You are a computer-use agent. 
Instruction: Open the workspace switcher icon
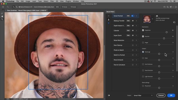click(171, 7)
